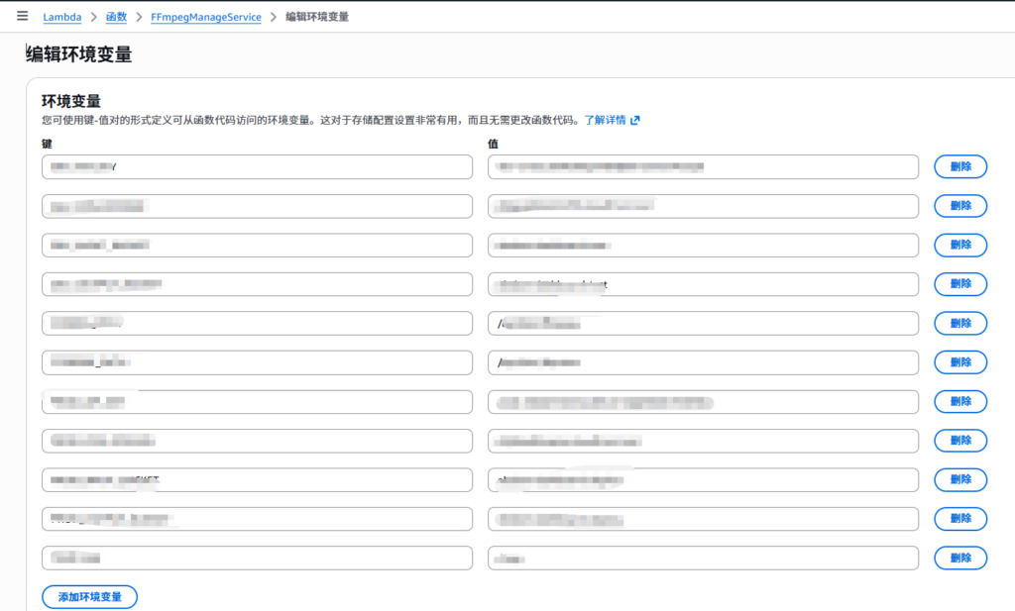Select the tenth row's value input field
1015x611 pixels.
click(703, 519)
